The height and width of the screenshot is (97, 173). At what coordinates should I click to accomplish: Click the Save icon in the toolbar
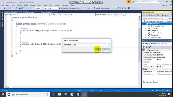[x=19, y=8]
